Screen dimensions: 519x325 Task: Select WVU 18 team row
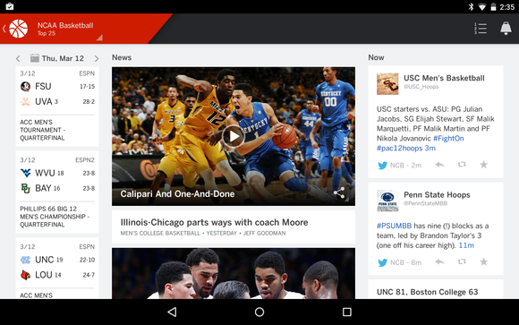tap(57, 173)
